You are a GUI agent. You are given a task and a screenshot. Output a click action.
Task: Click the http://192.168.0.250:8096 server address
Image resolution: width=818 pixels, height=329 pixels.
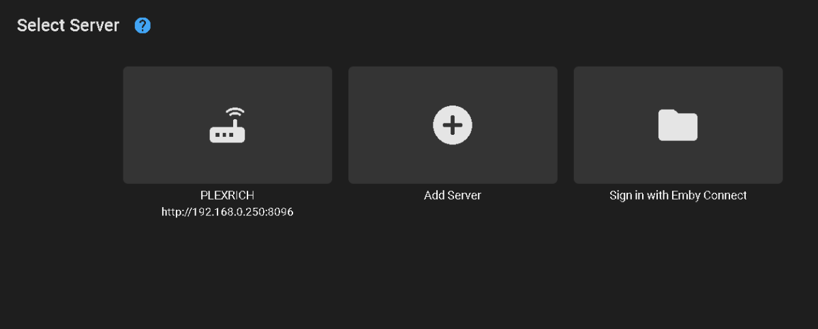227,212
